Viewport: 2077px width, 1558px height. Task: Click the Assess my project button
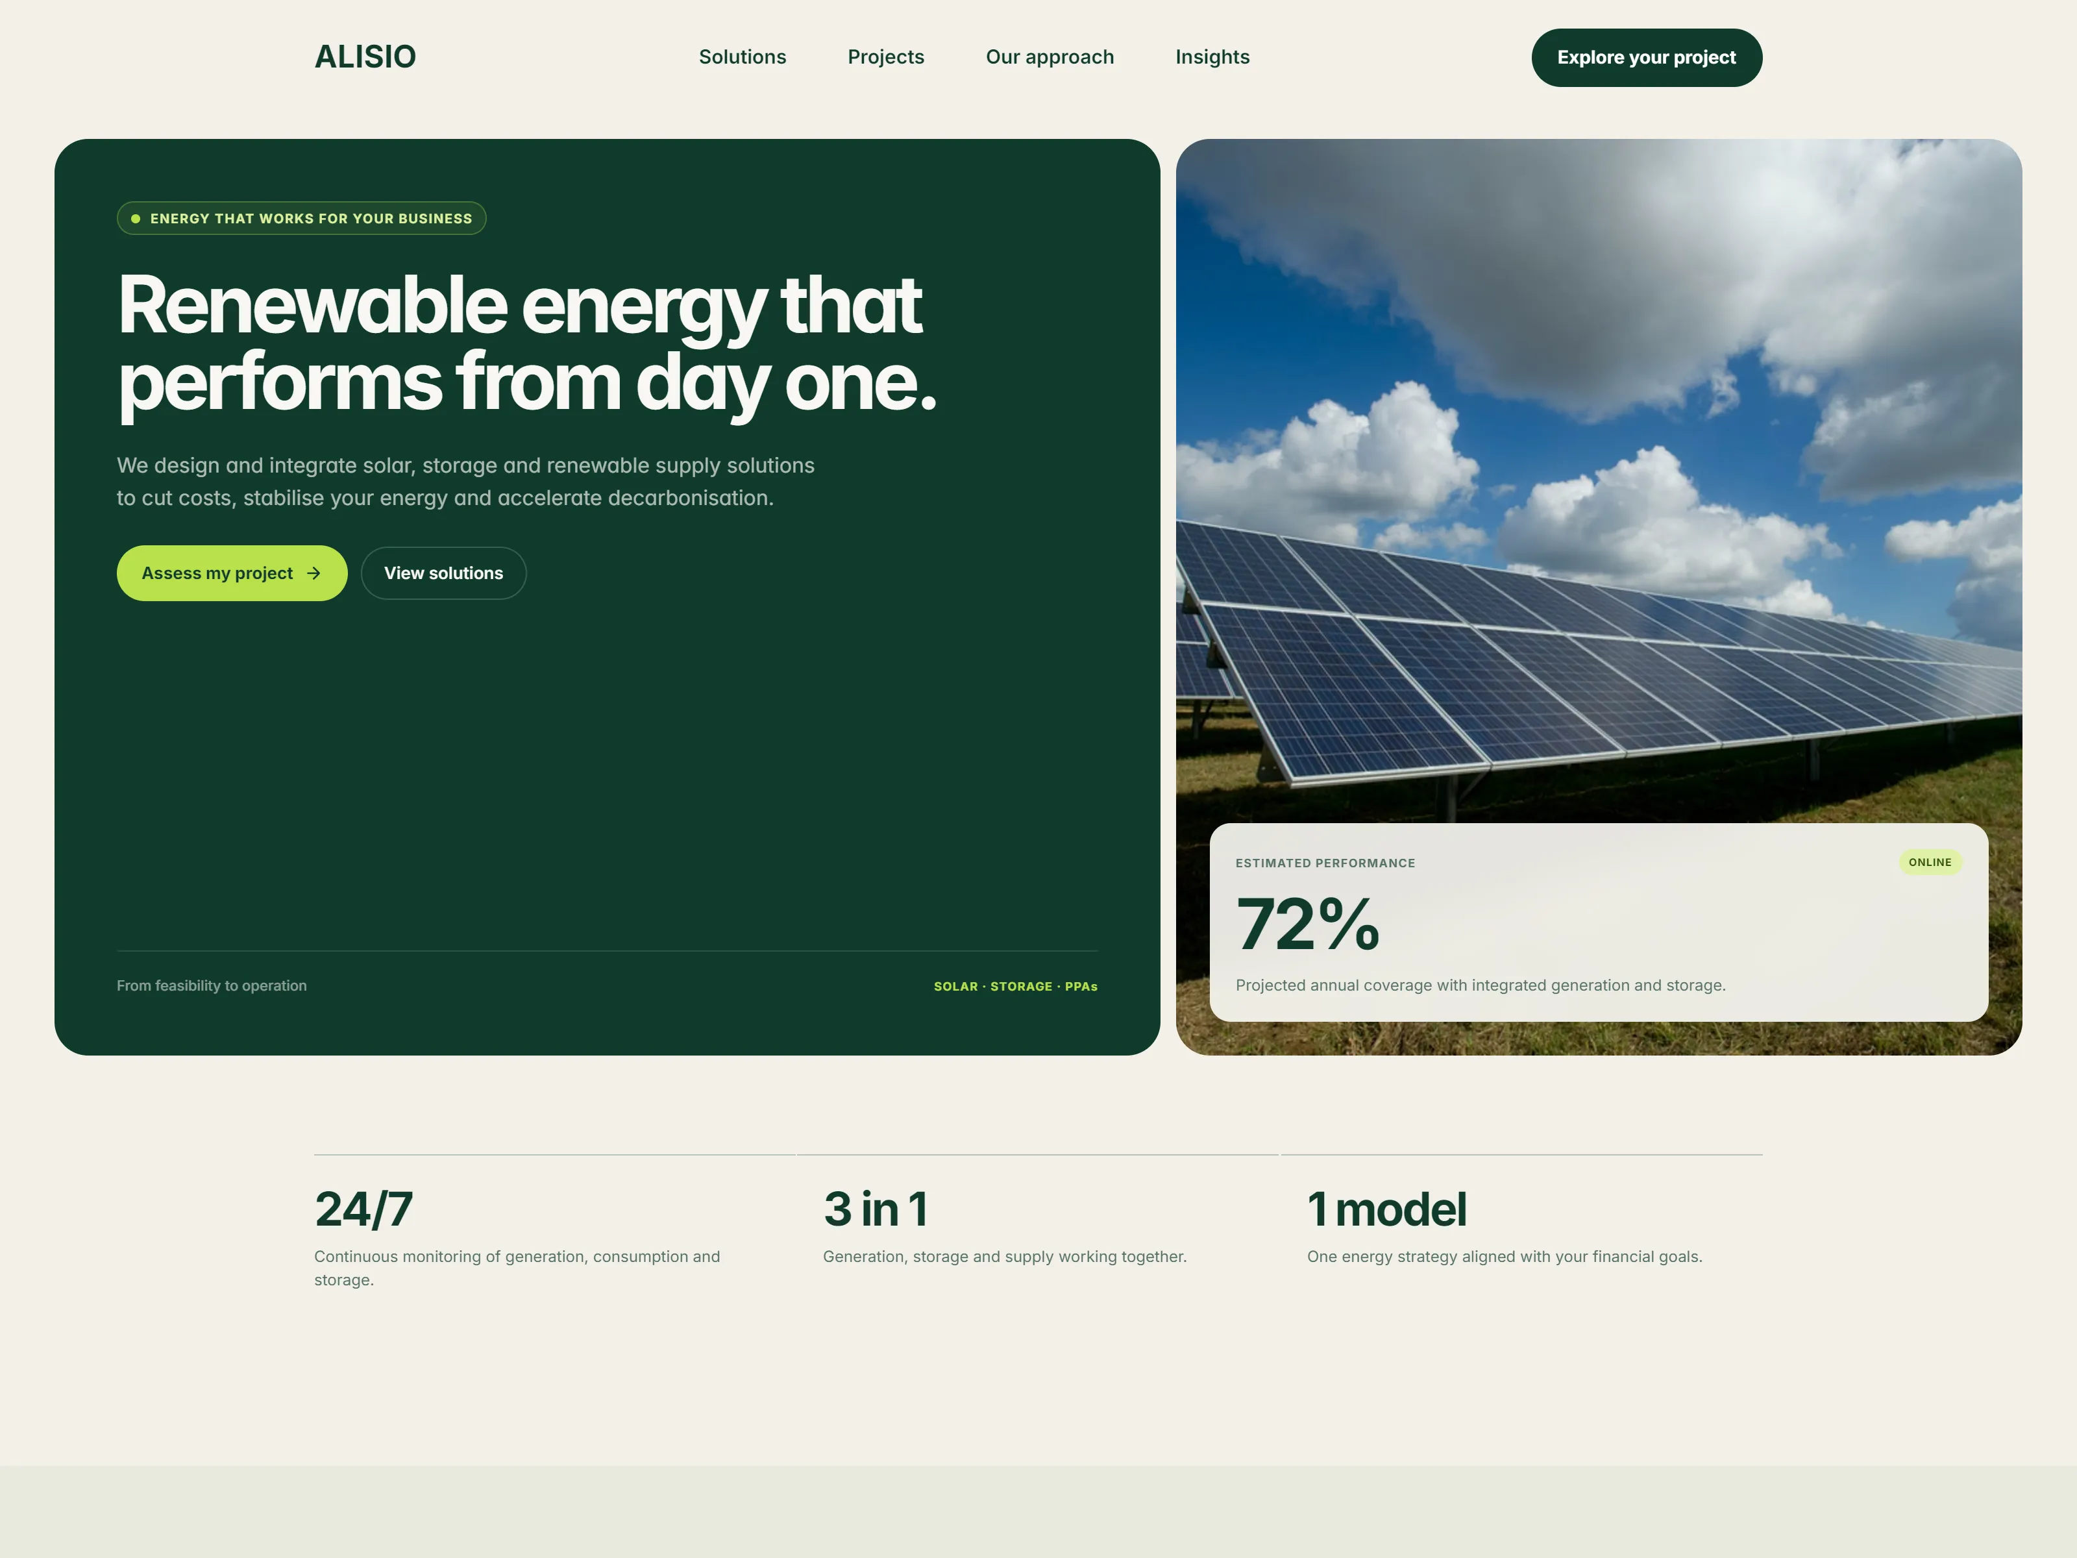tap(232, 573)
